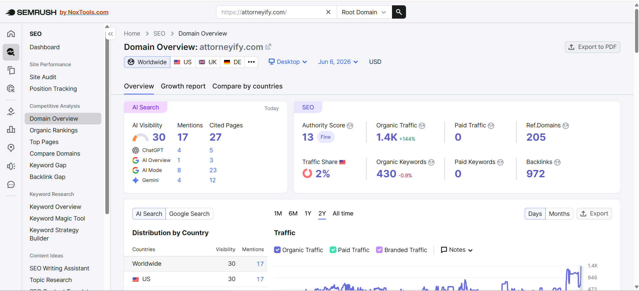Select Worldwide database filter

[x=147, y=62]
